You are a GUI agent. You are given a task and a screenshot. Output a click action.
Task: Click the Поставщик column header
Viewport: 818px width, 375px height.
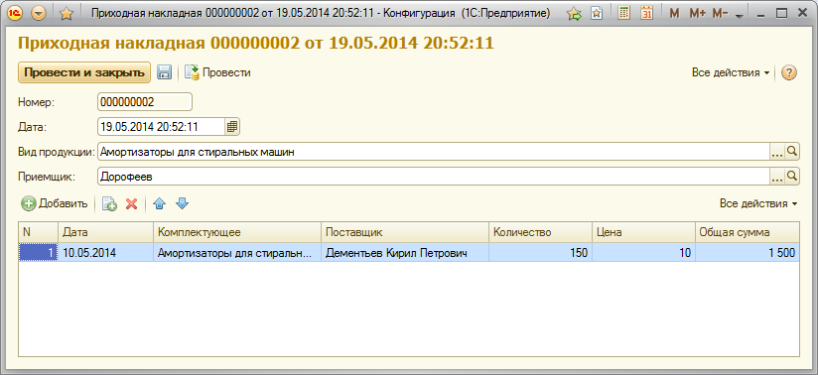click(405, 232)
